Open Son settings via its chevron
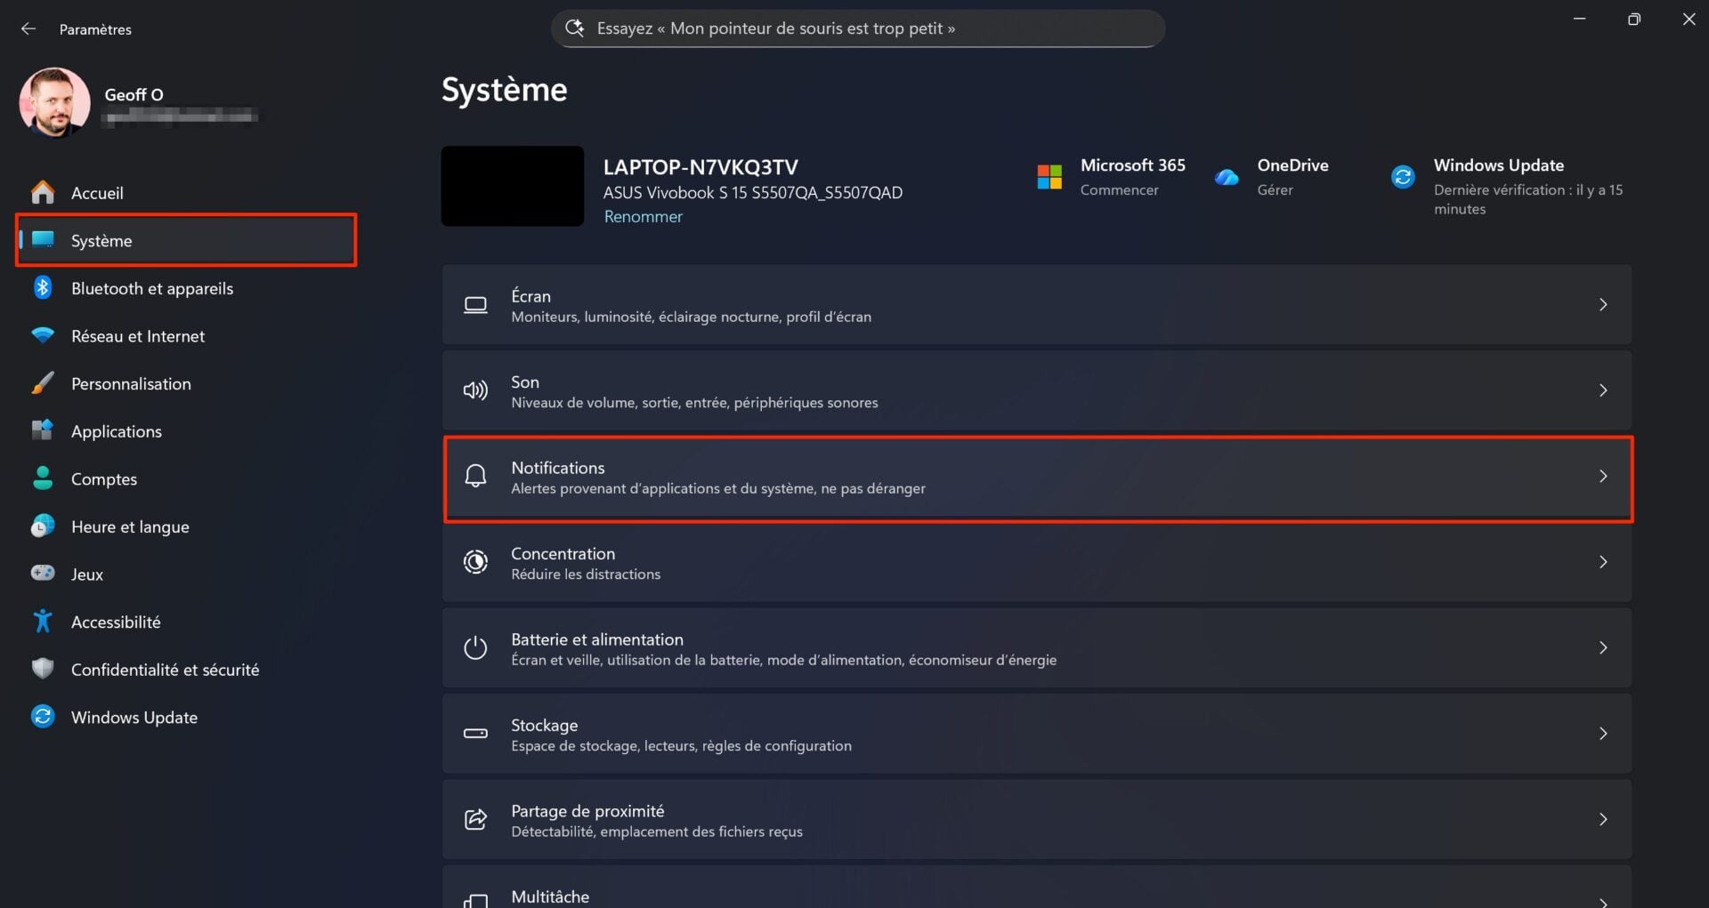 [1602, 390]
